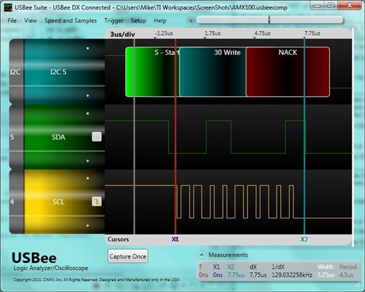Screen dimensions: 365x292
Task: Open the Trigger menu
Action: click(x=114, y=21)
